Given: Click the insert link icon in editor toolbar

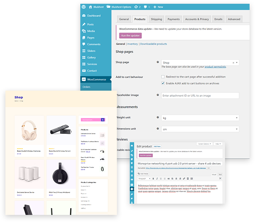Looking at the screenshot, I should [184, 179].
